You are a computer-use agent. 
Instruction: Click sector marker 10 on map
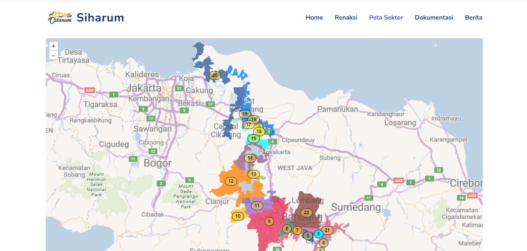[x=238, y=216]
